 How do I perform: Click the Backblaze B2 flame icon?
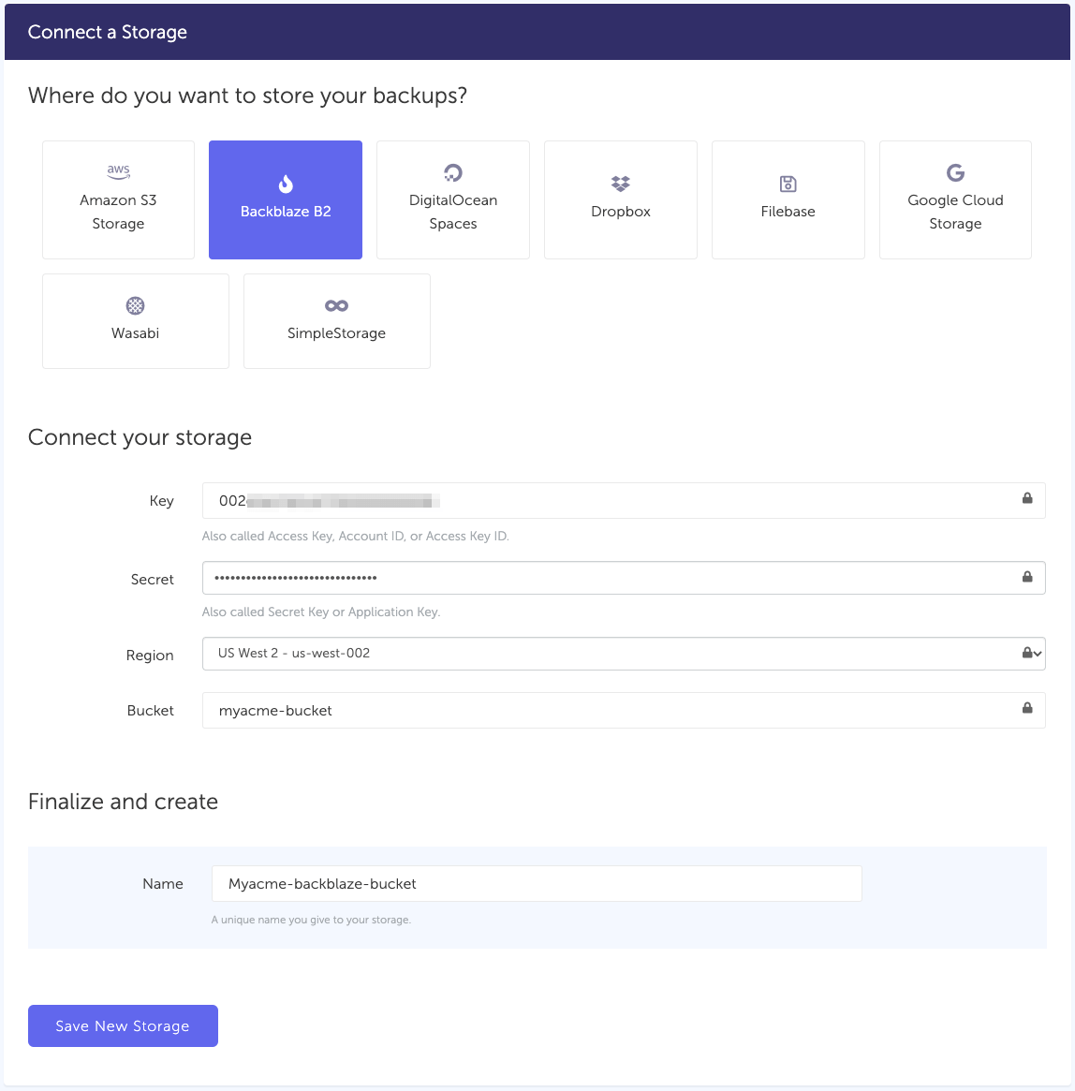coord(286,184)
